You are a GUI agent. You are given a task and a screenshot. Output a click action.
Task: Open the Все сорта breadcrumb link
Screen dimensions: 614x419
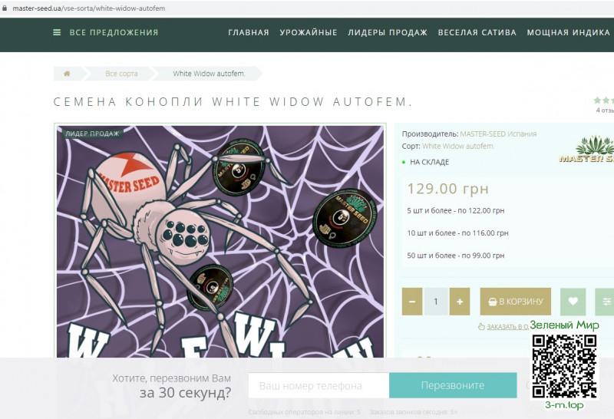pyautogui.click(x=121, y=73)
